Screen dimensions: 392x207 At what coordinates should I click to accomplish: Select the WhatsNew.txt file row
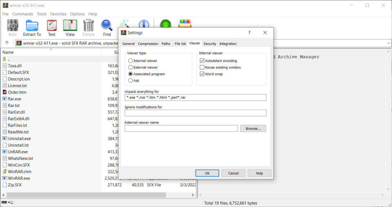coord(60,158)
